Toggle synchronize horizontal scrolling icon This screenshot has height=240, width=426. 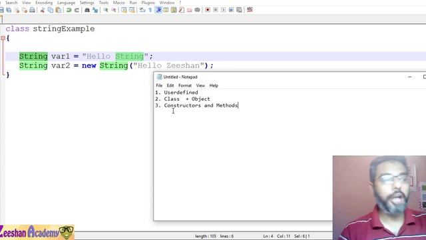coord(132,10)
